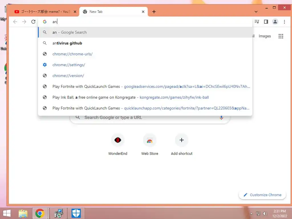Viewport: 292px width, 219px height.
Task: Click the Images link
Action: [265, 36]
